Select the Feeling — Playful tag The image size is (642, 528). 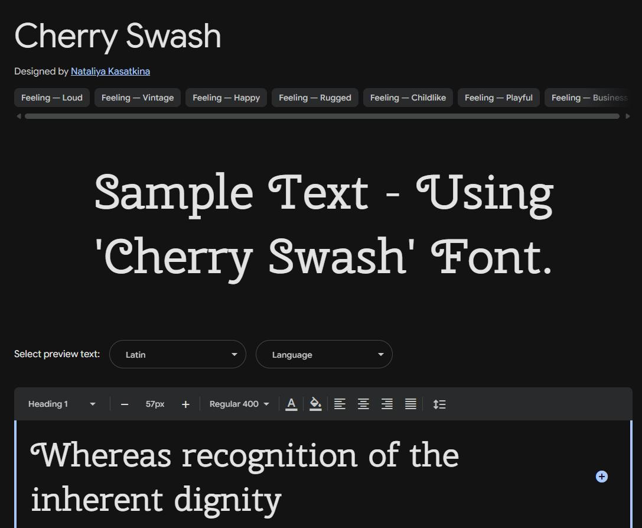(498, 98)
